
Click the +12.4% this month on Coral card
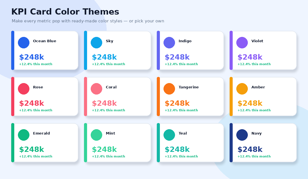click(x=108, y=110)
